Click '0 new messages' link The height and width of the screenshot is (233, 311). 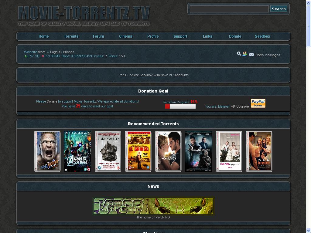267,55
